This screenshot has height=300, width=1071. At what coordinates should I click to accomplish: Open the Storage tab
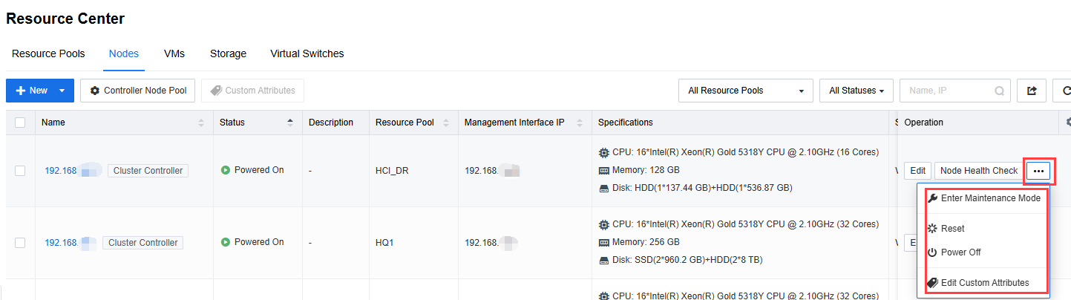click(x=228, y=53)
